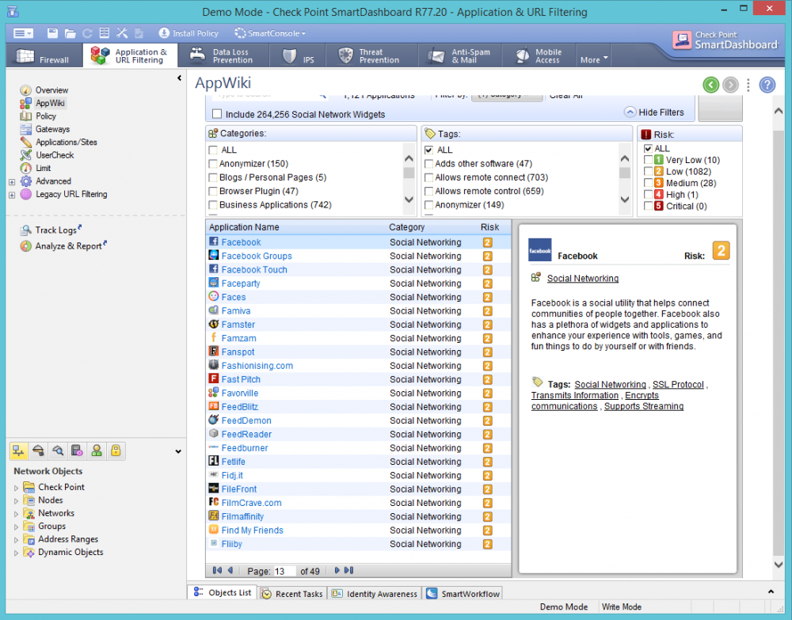This screenshot has height=620, width=792.
Task: Expand the Check Point objects folder
Action: [16, 488]
